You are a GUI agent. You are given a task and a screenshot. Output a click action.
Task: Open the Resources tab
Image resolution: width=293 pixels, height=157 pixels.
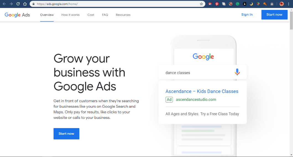(x=123, y=15)
